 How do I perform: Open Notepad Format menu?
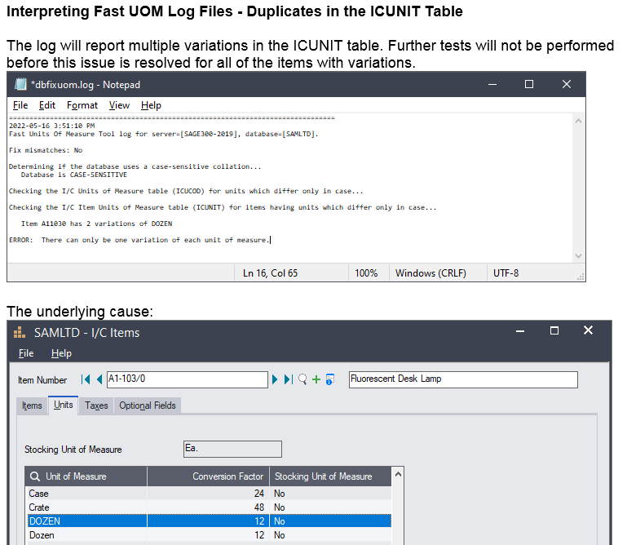point(82,105)
